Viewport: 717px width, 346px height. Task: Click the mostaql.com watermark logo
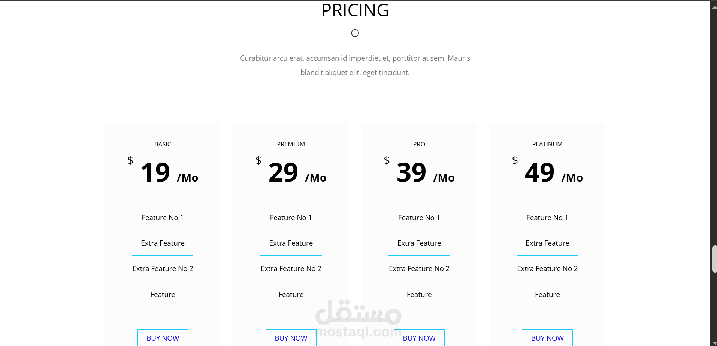(358, 319)
